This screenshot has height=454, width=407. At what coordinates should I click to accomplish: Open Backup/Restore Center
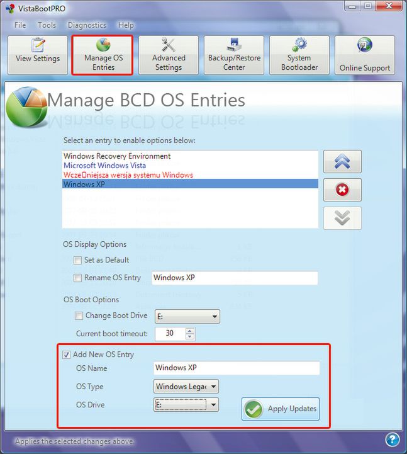coord(234,55)
